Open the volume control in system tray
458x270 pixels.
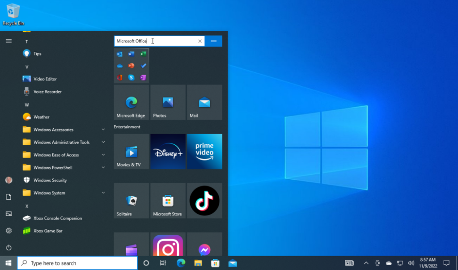[x=411, y=263]
